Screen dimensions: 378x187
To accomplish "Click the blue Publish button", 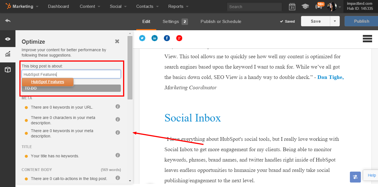I will pos(361,21).
